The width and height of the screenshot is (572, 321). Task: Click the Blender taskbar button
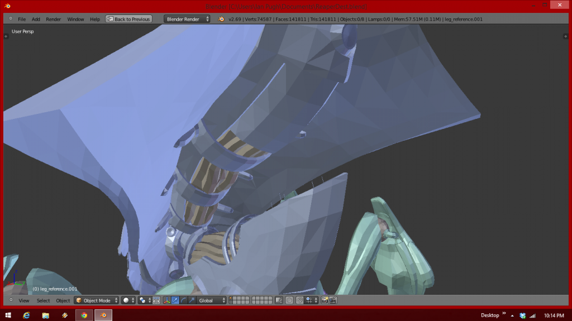pos(103,315)
